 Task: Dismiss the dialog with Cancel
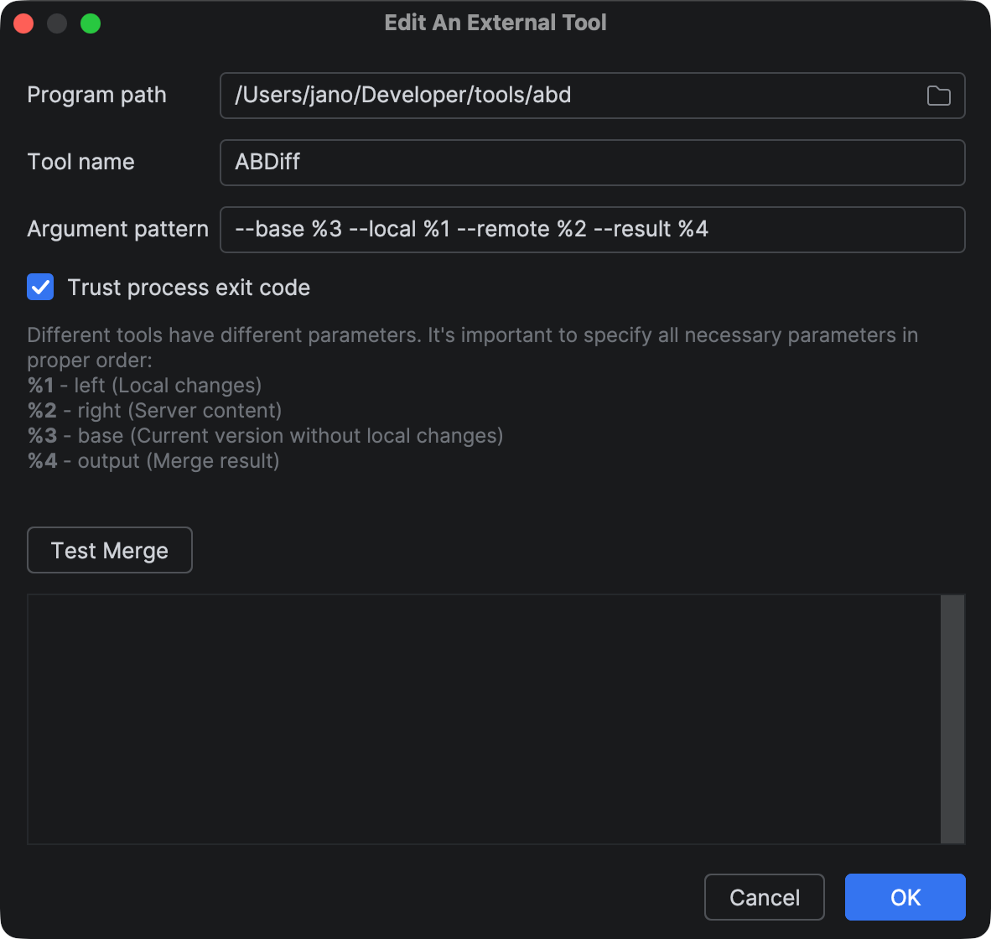click(x=764, y=896)
